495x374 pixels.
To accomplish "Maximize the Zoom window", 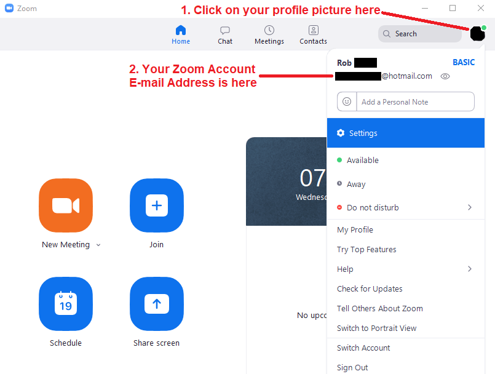I will 453,8.
